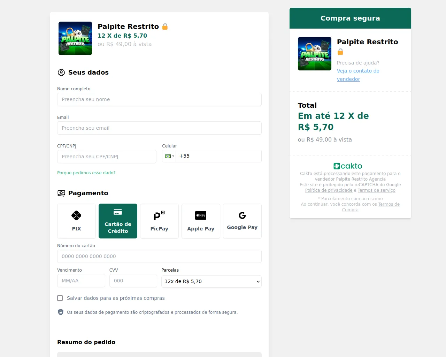
Task: Click the Palpite Restrito product thumbnail in sidebar
Action: click(315, 54)
